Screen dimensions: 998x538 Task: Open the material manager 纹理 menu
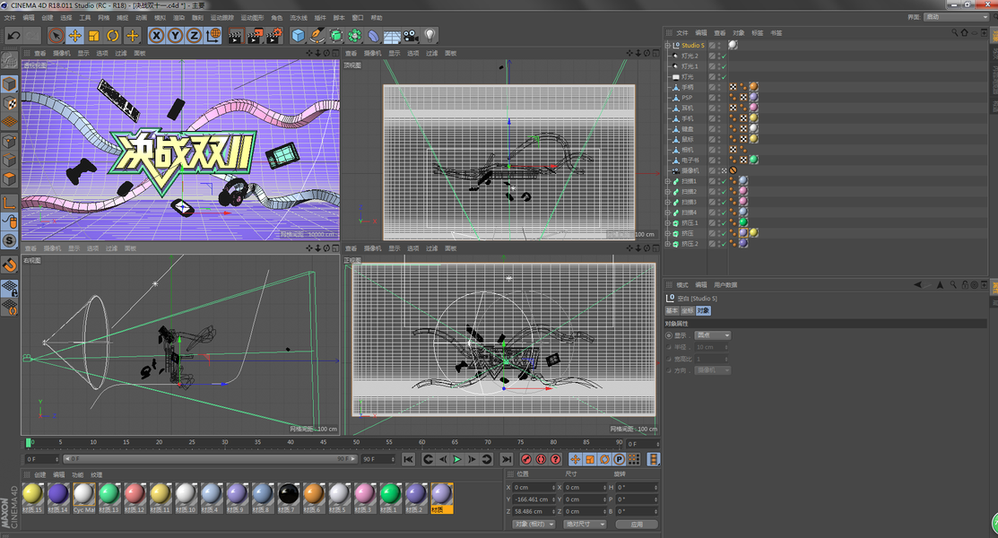[97, 475]
